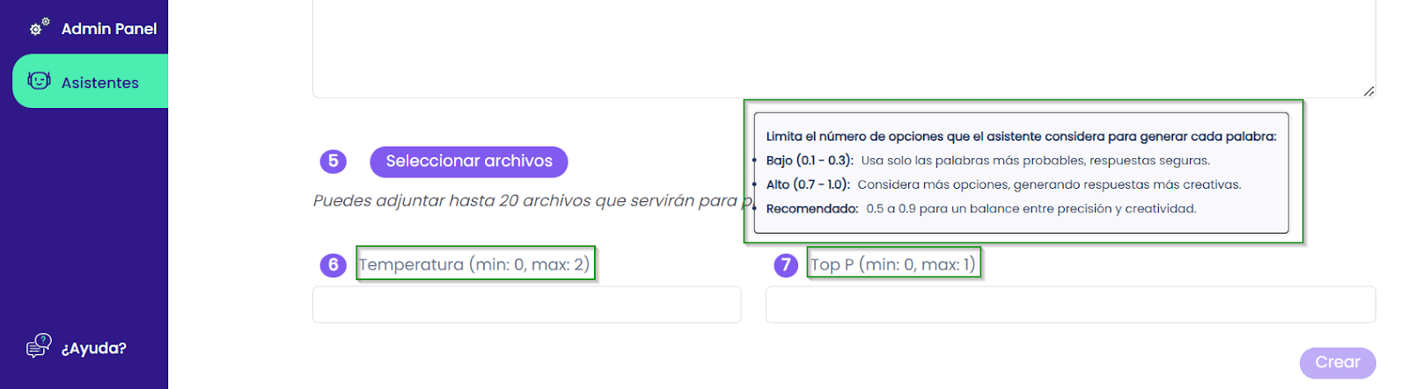Viewport: 1408px width, 389px height.
Task: Click the Admin Panel gears icon
Action: tap(40, 27)
